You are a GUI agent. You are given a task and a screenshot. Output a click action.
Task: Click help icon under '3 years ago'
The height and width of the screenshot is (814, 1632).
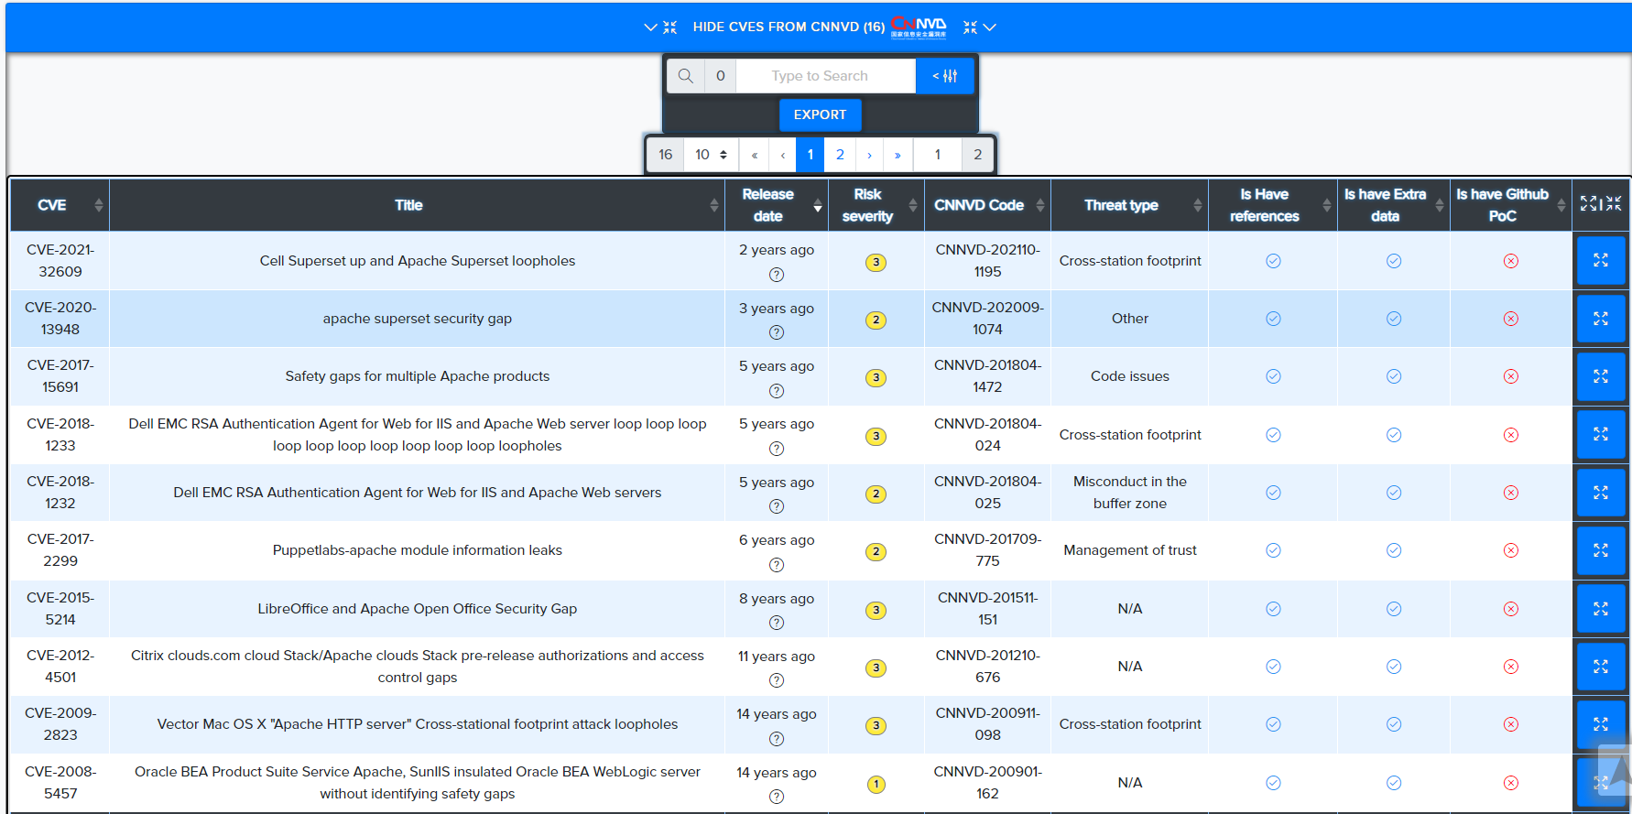pyautogui.click(x=777, y=332)
